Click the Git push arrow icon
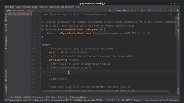 click(160, 10)
